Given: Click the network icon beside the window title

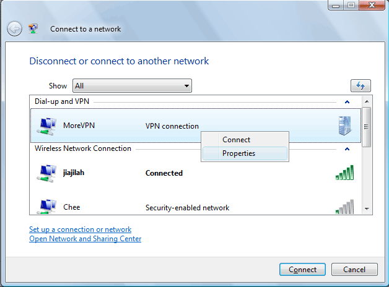Looking at the screenshot, I should point(33,28).
